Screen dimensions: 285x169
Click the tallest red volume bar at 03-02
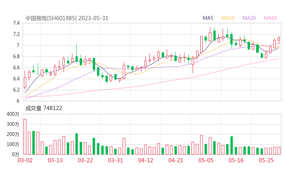tap(25, 137)
